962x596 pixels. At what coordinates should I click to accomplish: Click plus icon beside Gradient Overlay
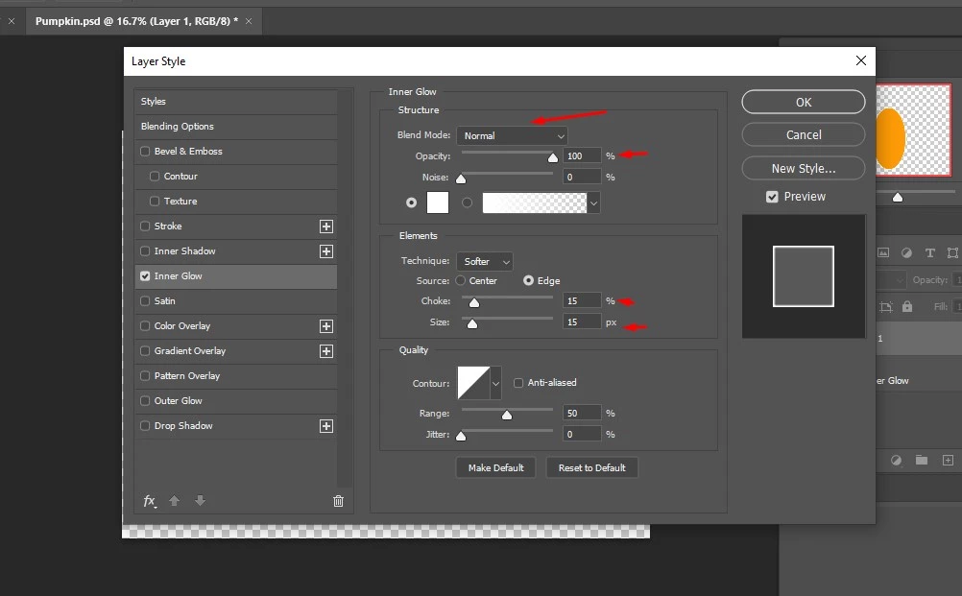[x=326, y=351]
